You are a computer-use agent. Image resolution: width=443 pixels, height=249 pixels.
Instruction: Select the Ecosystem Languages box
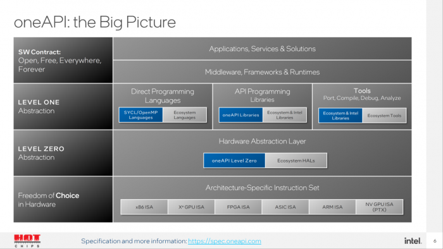pos(185,115)
